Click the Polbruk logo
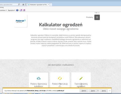Image resolution: width=121 pixels, height=94 pixels. pos(21,21)
